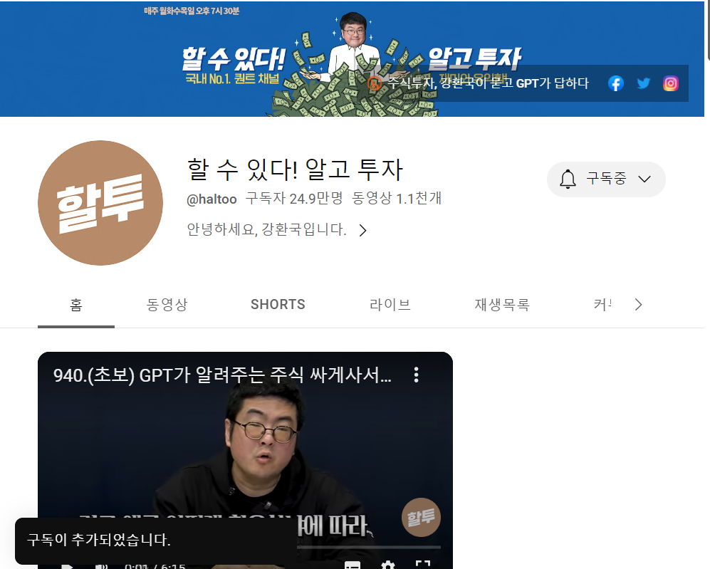
Task: Click the 할투 channel avatar
Action: tap(100, 203)
